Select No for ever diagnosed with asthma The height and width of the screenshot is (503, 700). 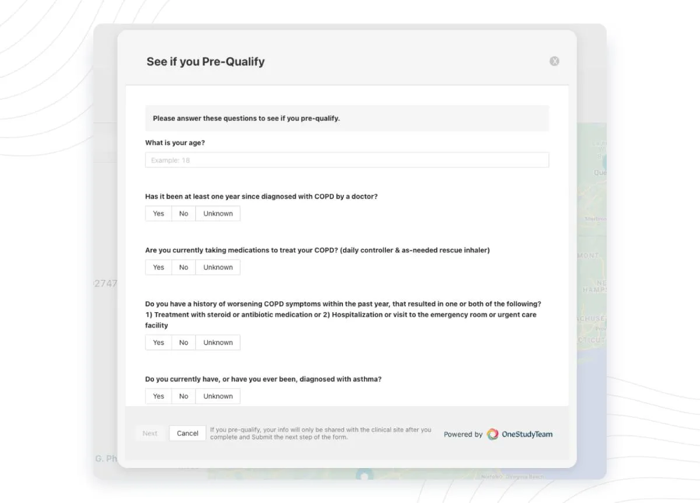183,396
